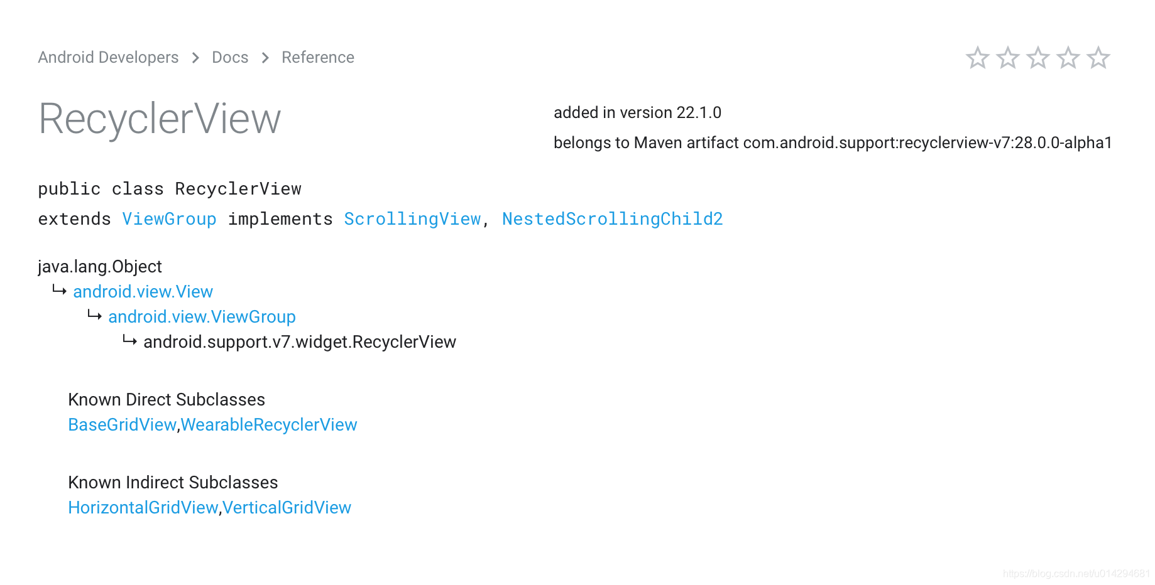Click the chevron between Docs and Reference
This screenshot has height=585, width=1155.
265,57
